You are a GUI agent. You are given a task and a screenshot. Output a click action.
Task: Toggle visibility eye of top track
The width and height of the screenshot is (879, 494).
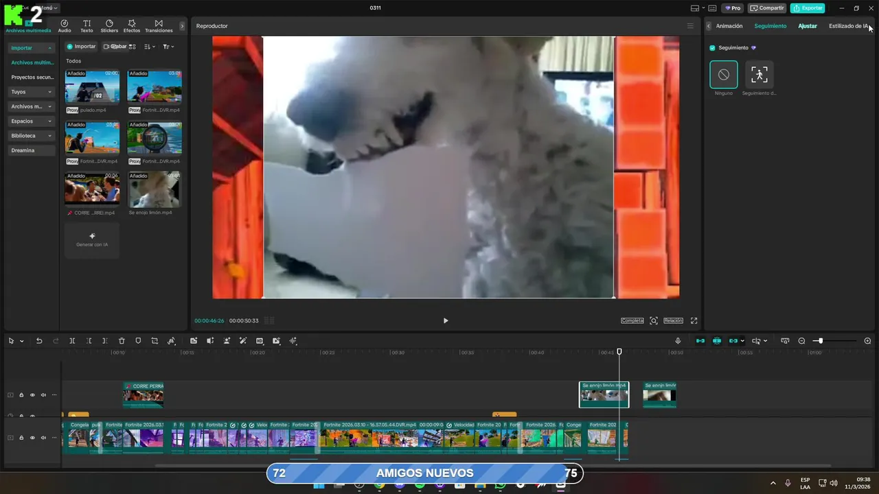[32, 395]
